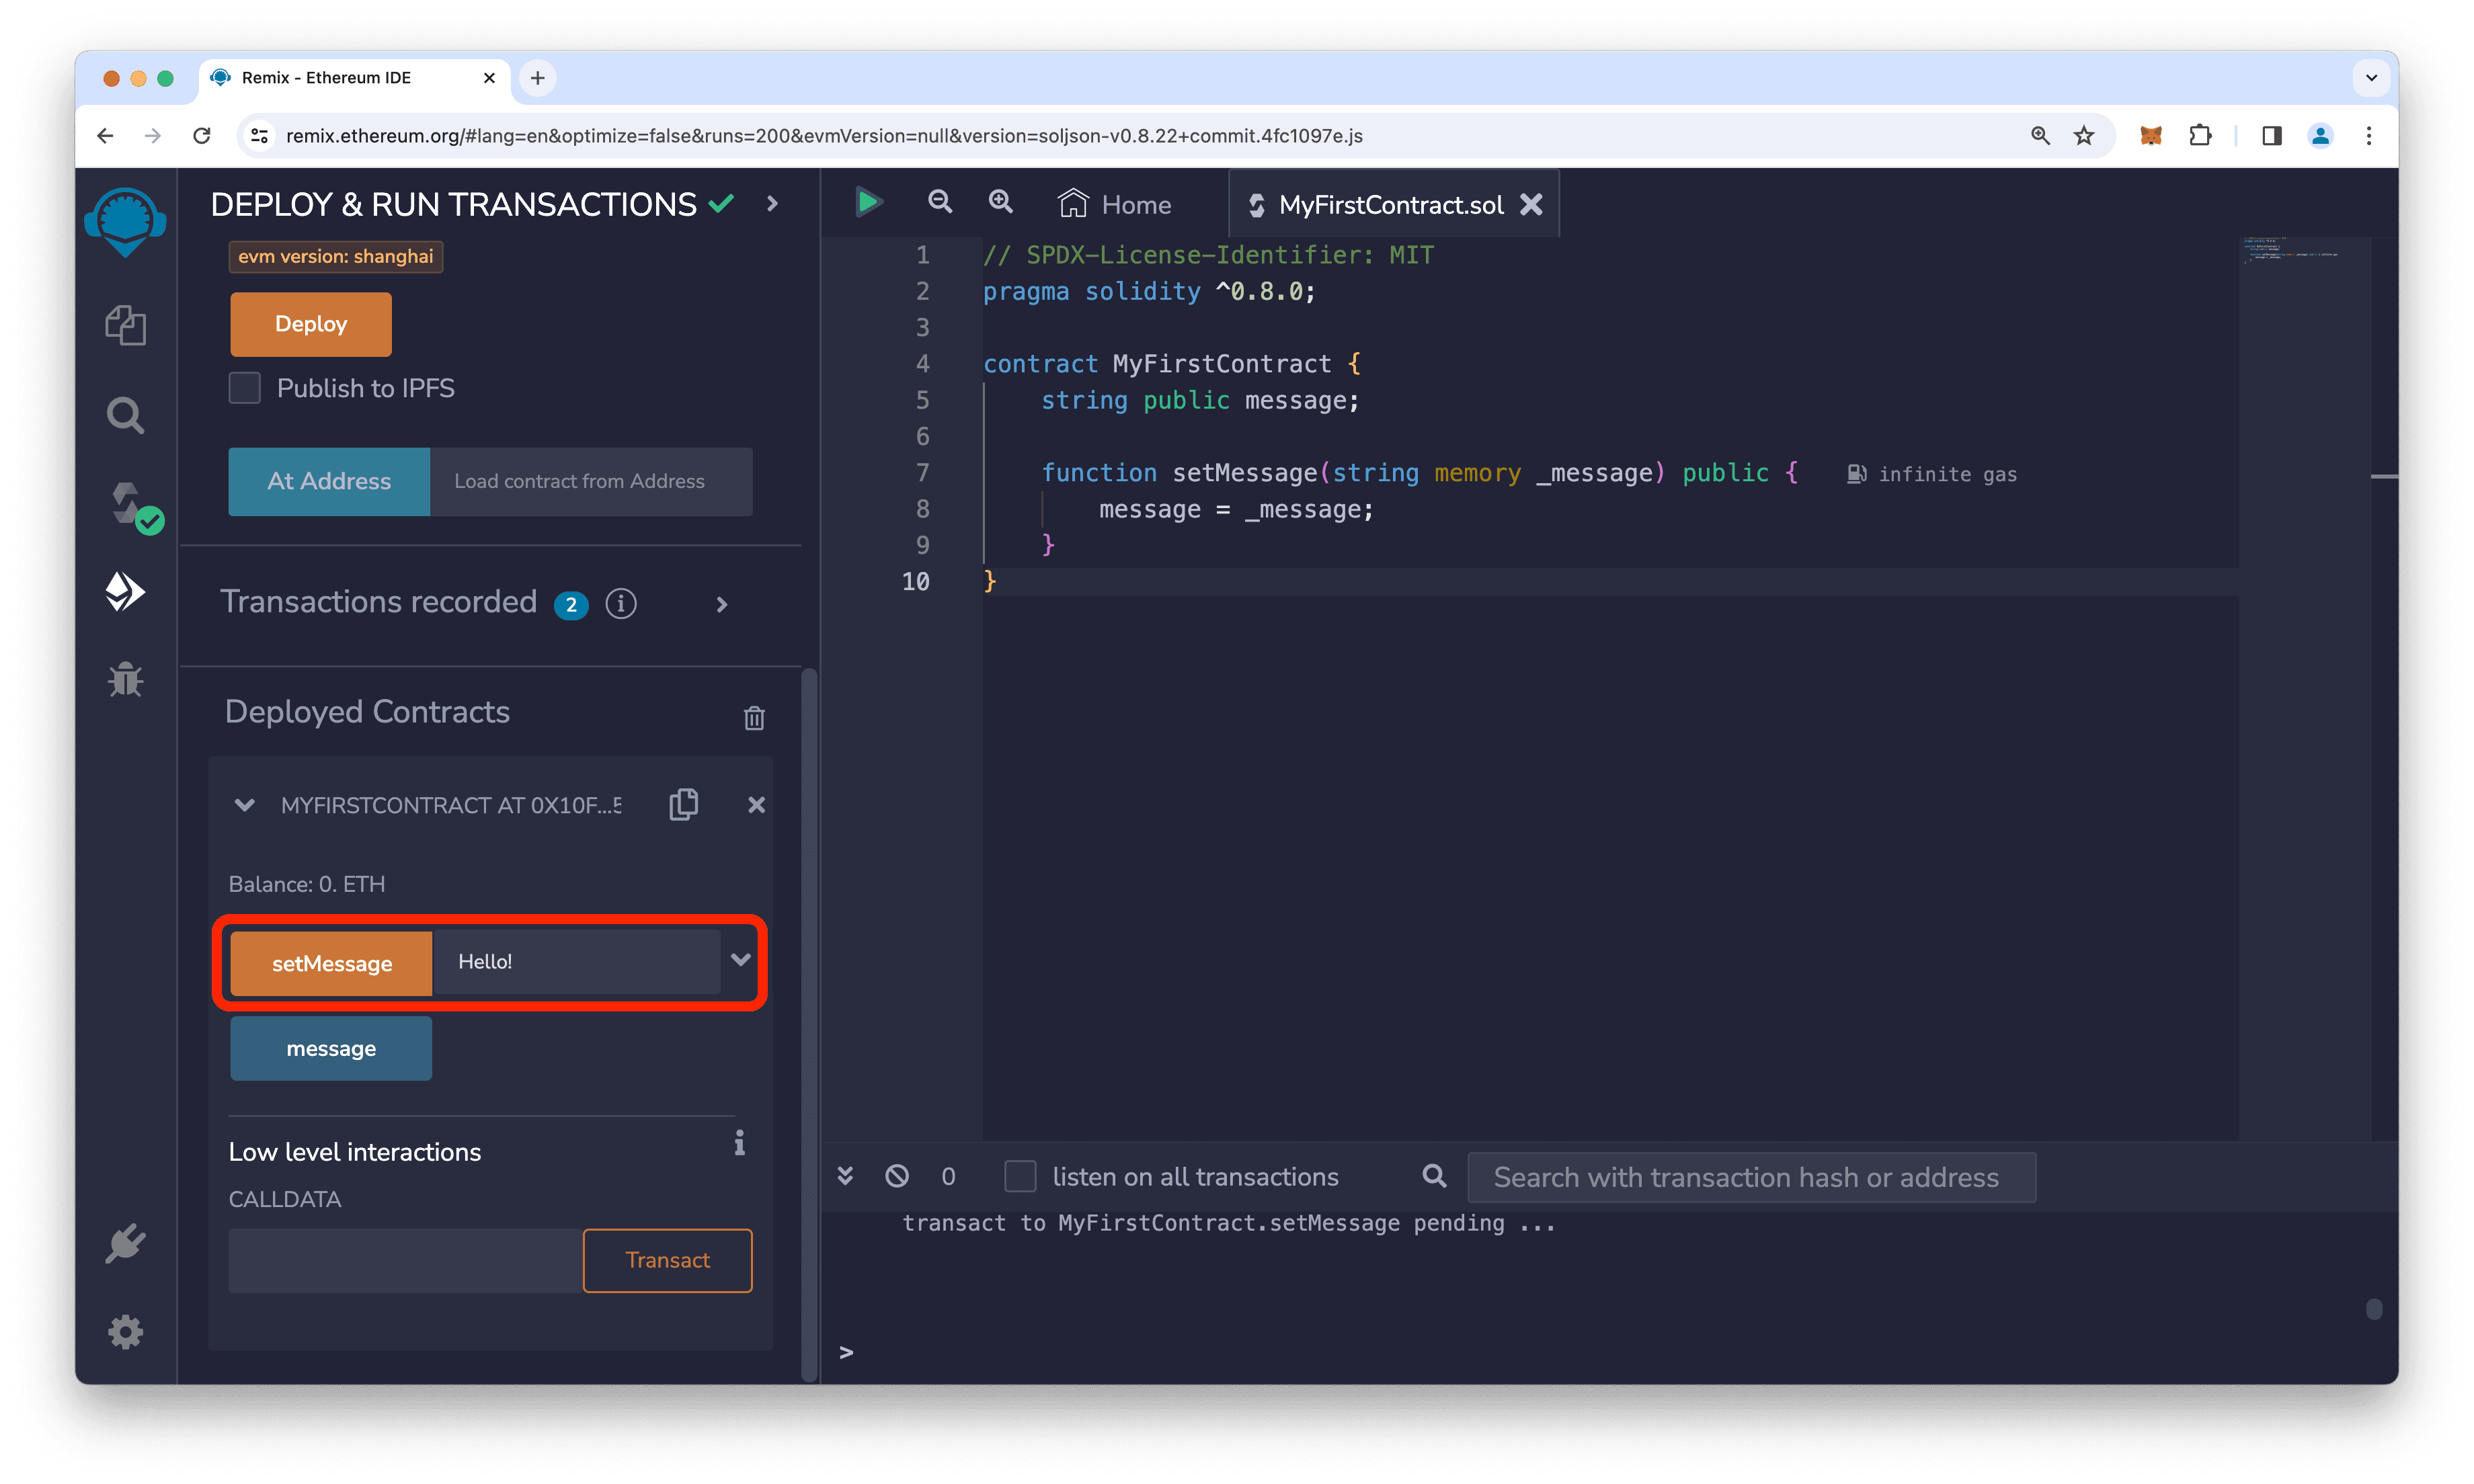
Task: Click the Deploy button
Action: click(x=310, y=324)
